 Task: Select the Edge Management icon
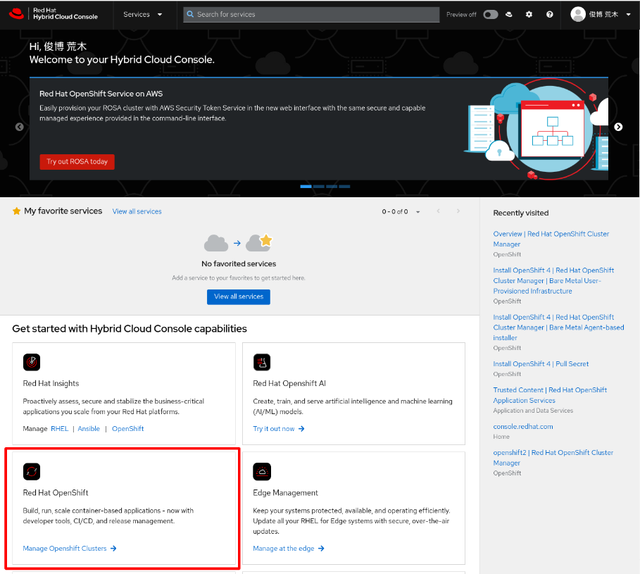coord(262,471)
